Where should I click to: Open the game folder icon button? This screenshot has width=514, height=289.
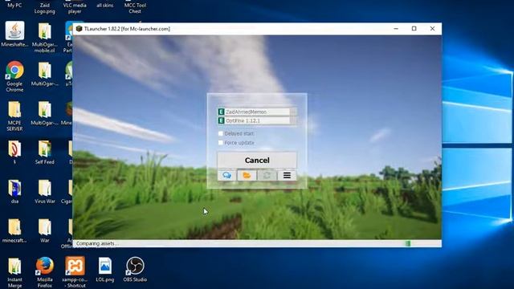tap(247, 175)
